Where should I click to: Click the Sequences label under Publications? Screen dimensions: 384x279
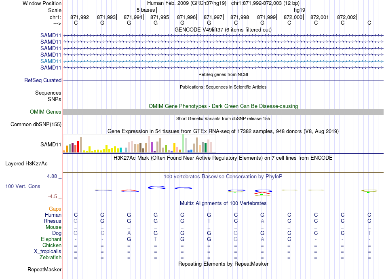coord(48,93)
